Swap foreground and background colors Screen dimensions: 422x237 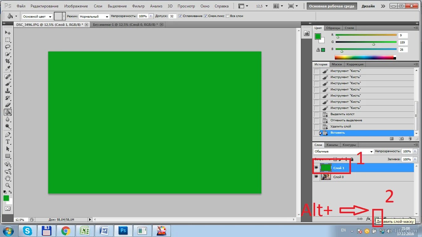point(10,192)
